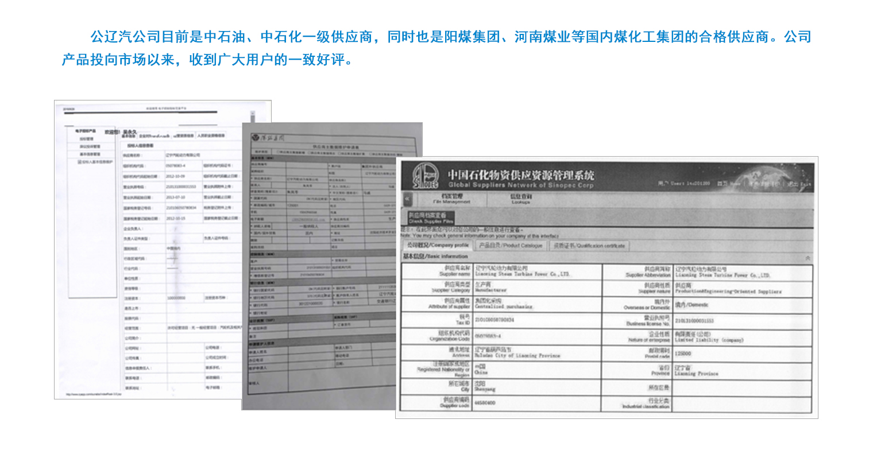Select the File Management menu in Sinopec image
Screen dimensions: 873x458
[452, 199]
